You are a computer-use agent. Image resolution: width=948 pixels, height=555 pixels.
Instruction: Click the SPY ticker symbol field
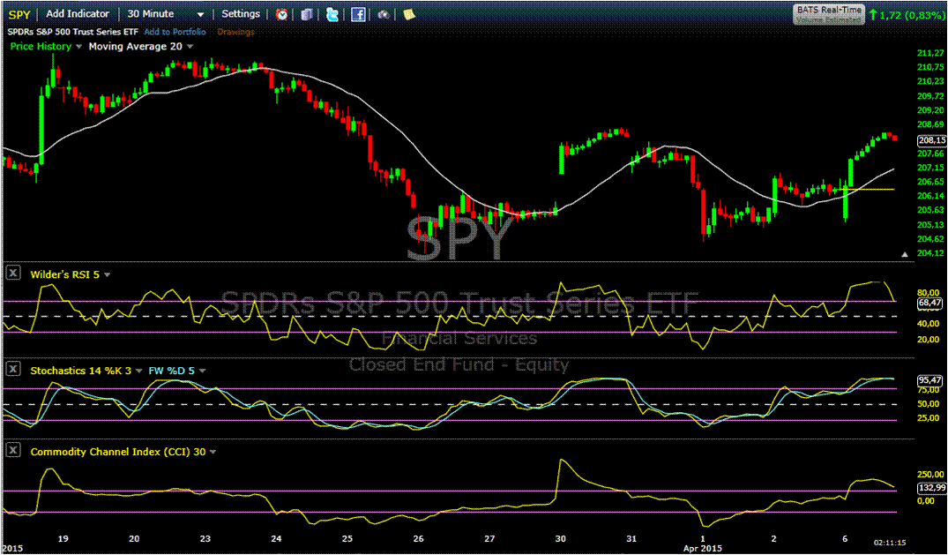point(19,14)
